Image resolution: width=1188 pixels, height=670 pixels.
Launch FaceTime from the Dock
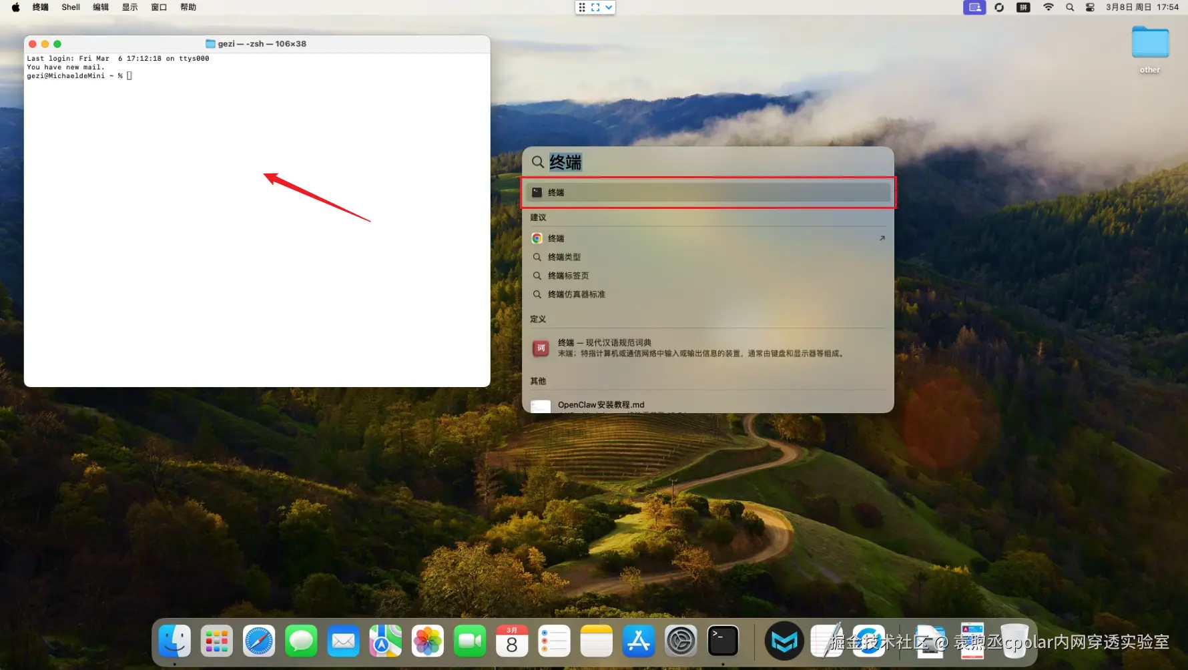click(470, 641)
